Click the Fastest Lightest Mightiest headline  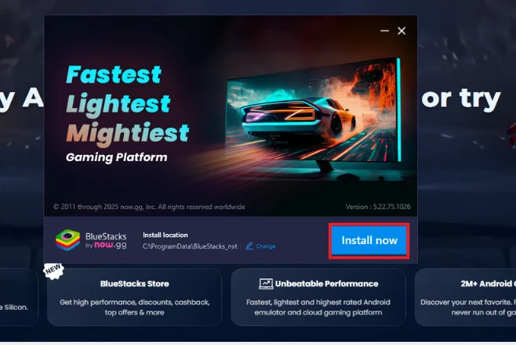pyautogui.click(x=128, y=105)
